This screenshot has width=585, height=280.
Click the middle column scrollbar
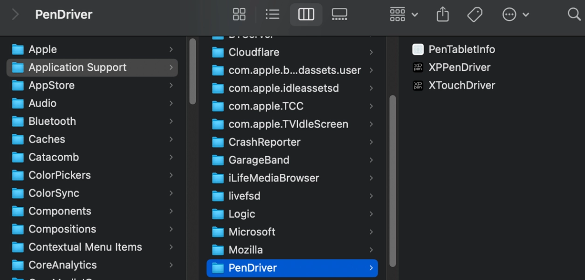coord(392,181)
